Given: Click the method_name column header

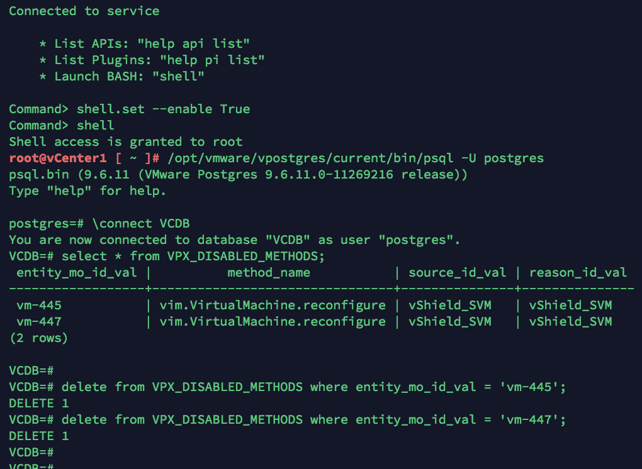Looking at the screenshot, I should (x=269, y=273).
